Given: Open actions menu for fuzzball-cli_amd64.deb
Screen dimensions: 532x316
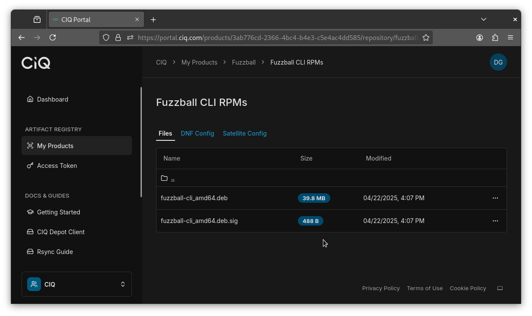Looking at the screenshot, I should click(x=495, y=198).
